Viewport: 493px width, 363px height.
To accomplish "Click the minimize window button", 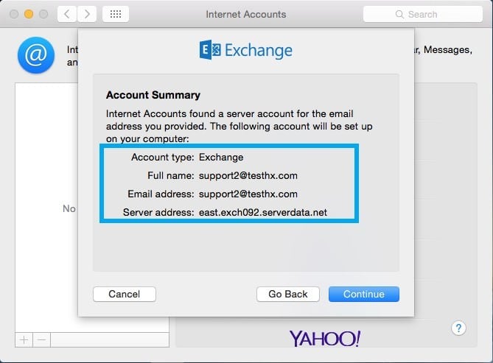I will click(29, 14).
